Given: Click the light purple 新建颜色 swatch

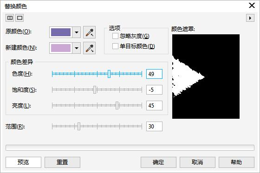Looking at the screenshot, I should point(61,48).
